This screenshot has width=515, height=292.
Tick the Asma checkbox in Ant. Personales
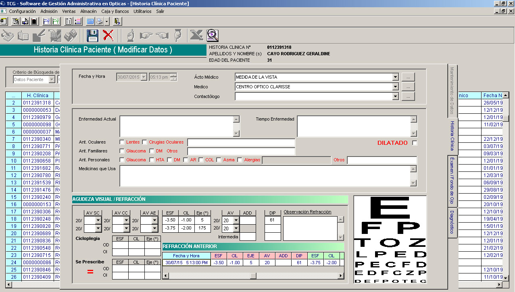point(219,160)
